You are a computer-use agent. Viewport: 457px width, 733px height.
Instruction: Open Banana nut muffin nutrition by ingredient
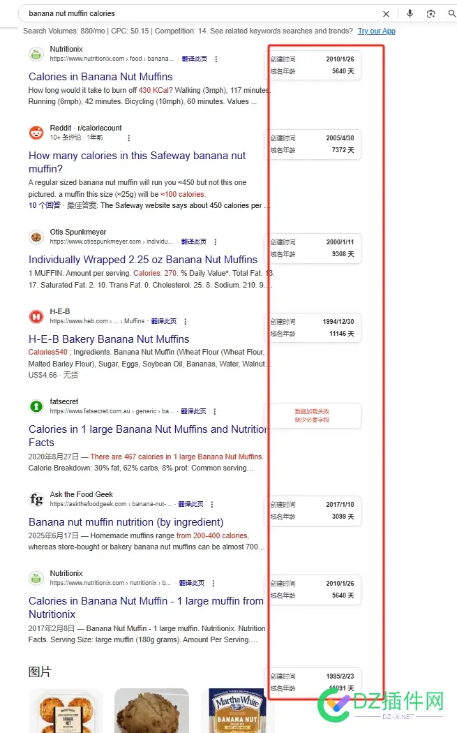126,521
